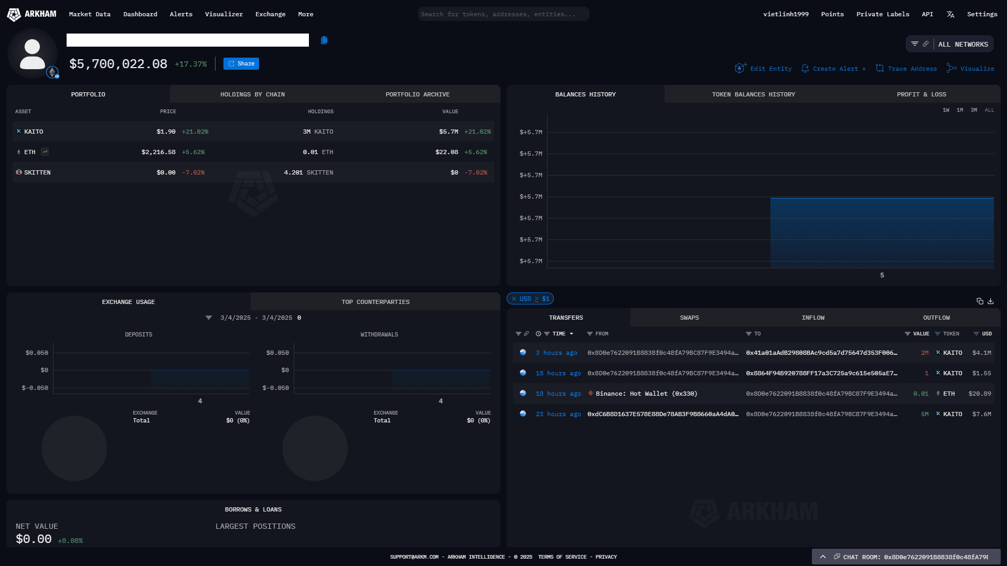This screenshot has width=1007, height=566.
Task: Click the chain icon on the 23 hours ago transfer
Action: 523,414
